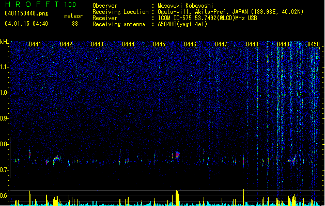Click time marker 0448
The width and height of the screenshot is (325, 206).
click(x=252, y=44)
